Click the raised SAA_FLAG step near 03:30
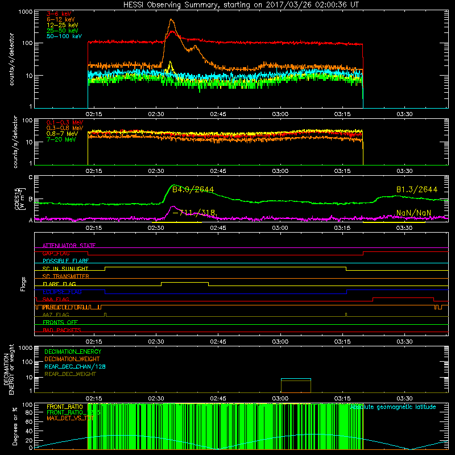Viewport: 455px width, 455px height. click(x=403, y=297)
